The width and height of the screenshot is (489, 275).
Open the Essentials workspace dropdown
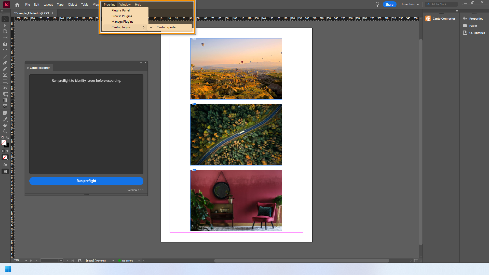click(x=410, y=4)
